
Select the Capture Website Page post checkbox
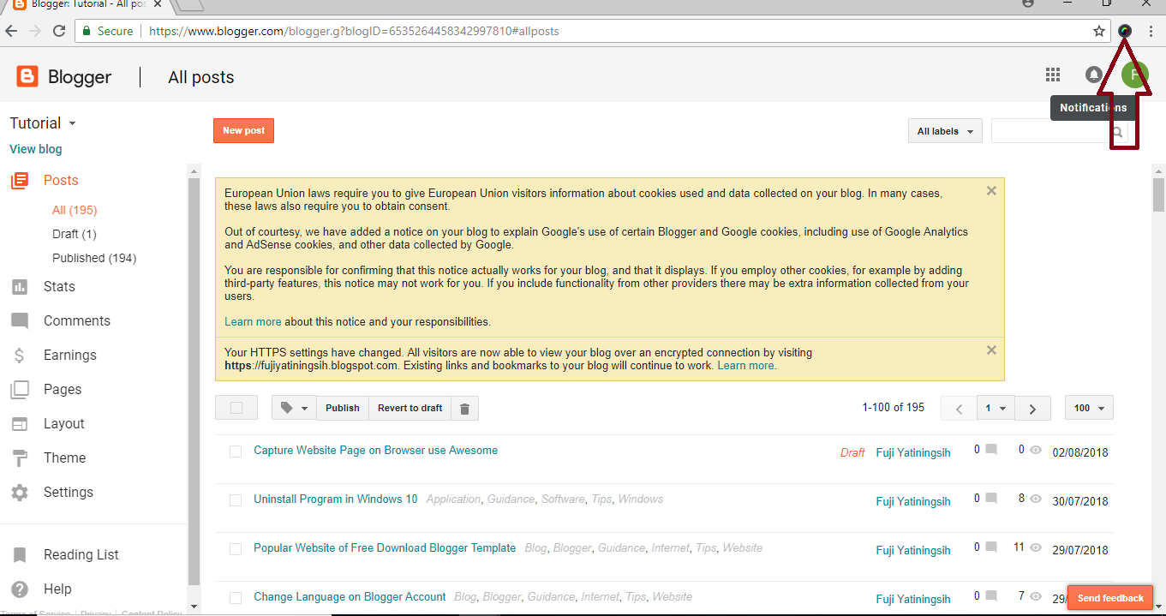tap(236, 452)
